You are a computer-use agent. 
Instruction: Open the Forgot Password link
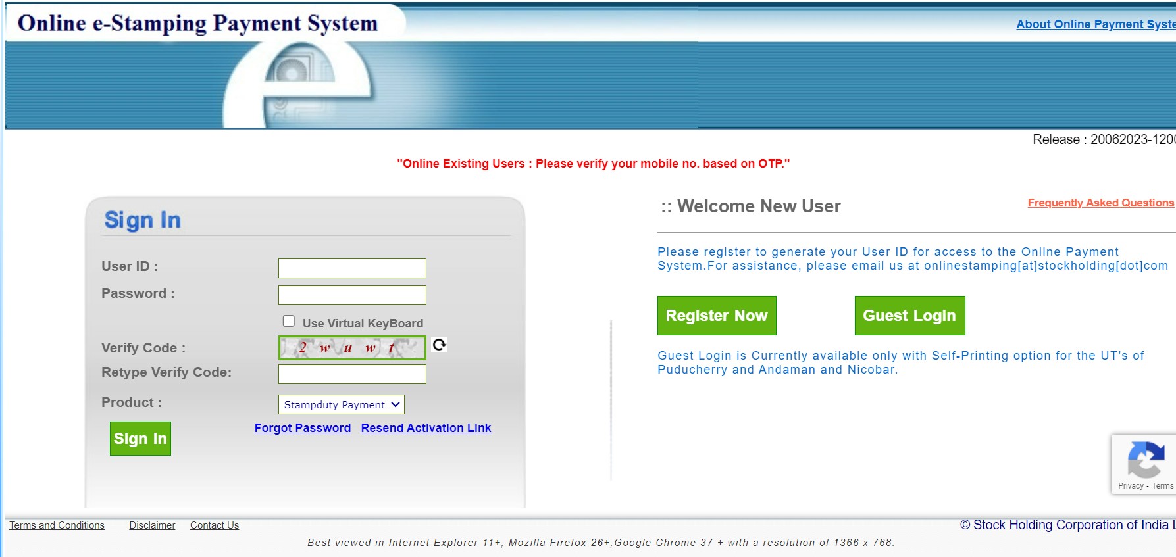pyautogui.click(x=303, y=428)
